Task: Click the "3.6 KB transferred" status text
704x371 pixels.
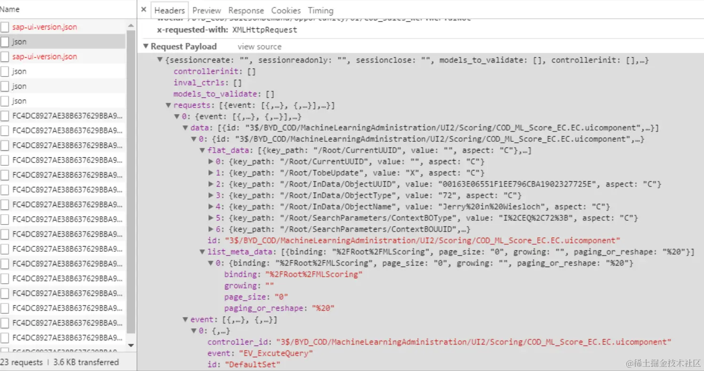Action: pyautogui.click(x=86, y=362)
